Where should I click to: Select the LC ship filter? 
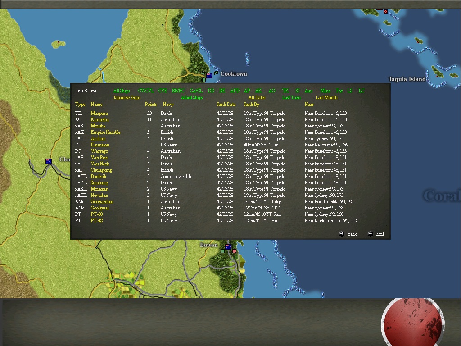pyautogui.click(x=362, y=91)
